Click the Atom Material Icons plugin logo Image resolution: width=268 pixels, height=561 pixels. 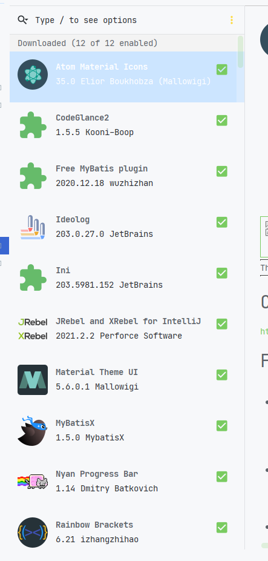click(33, 75)
